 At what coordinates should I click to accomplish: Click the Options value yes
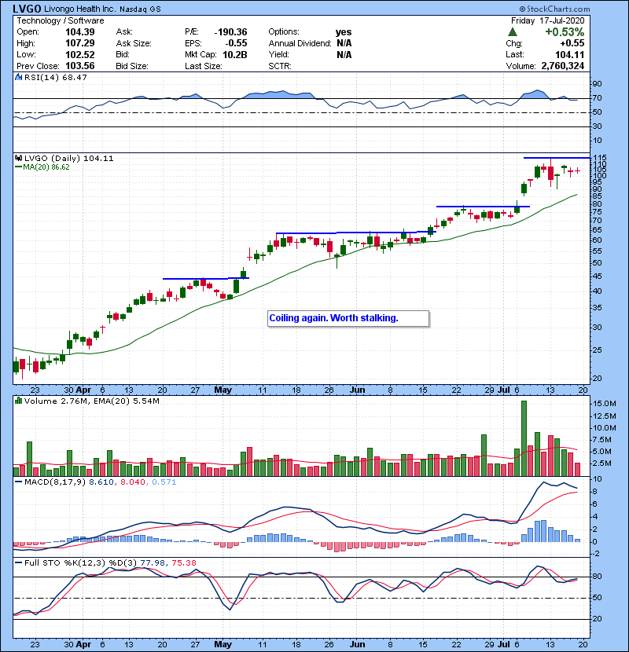pos(344,32)
